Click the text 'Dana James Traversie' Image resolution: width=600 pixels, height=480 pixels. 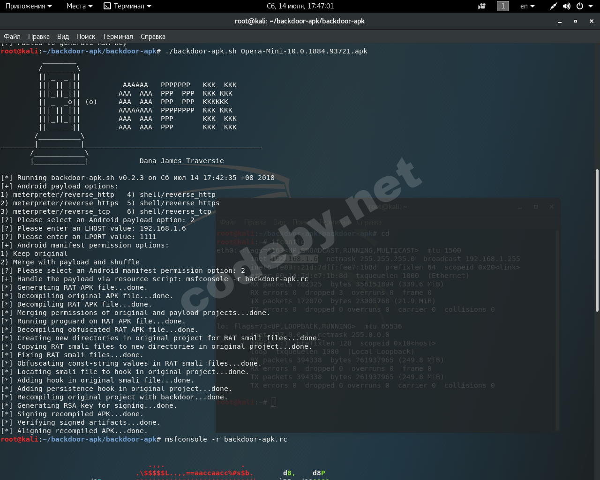tap(182, 161)
